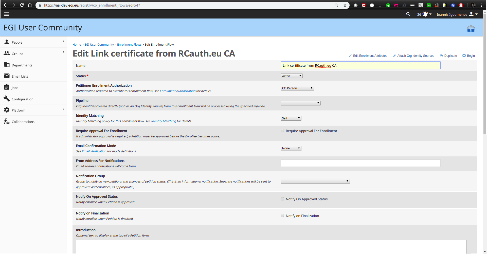Viewport: 487px width, 254px height.
Task: Toggle Notify On Approved Status checkbox
Action: pyautogui.click(x=282, y=199)
